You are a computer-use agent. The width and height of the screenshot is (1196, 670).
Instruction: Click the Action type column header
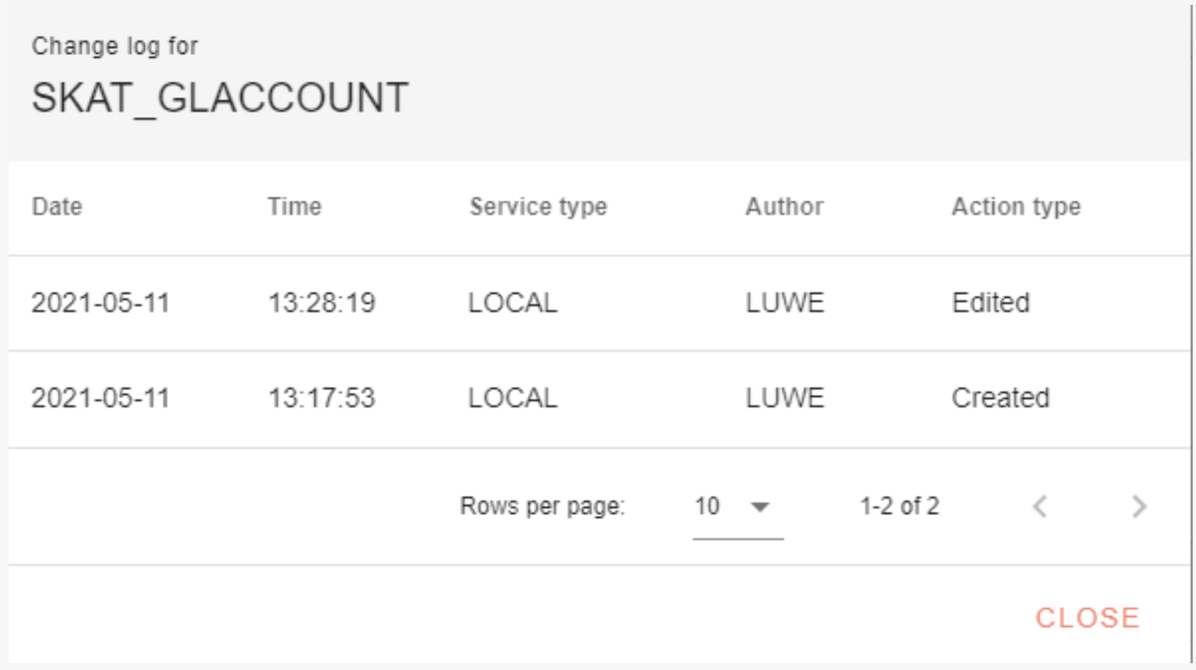(x=1016, y=207)
